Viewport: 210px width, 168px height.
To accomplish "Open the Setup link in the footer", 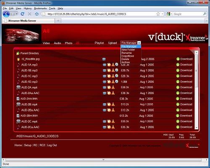I will (x=28, y=145).
